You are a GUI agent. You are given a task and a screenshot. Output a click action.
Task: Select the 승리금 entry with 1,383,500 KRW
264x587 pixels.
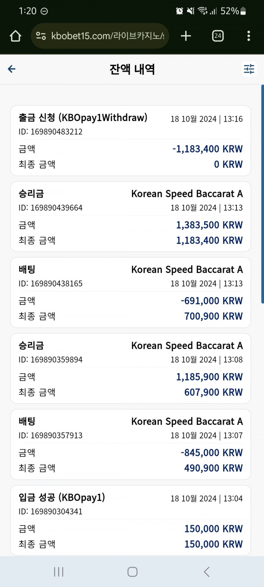pos(131,217)
